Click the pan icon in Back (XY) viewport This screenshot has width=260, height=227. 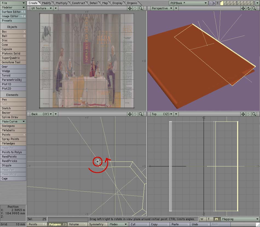[130, 114]
